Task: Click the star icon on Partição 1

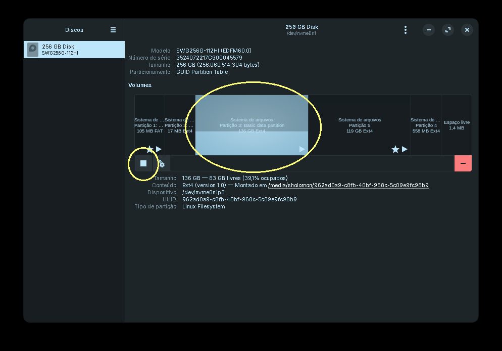Action: [149, 149]
